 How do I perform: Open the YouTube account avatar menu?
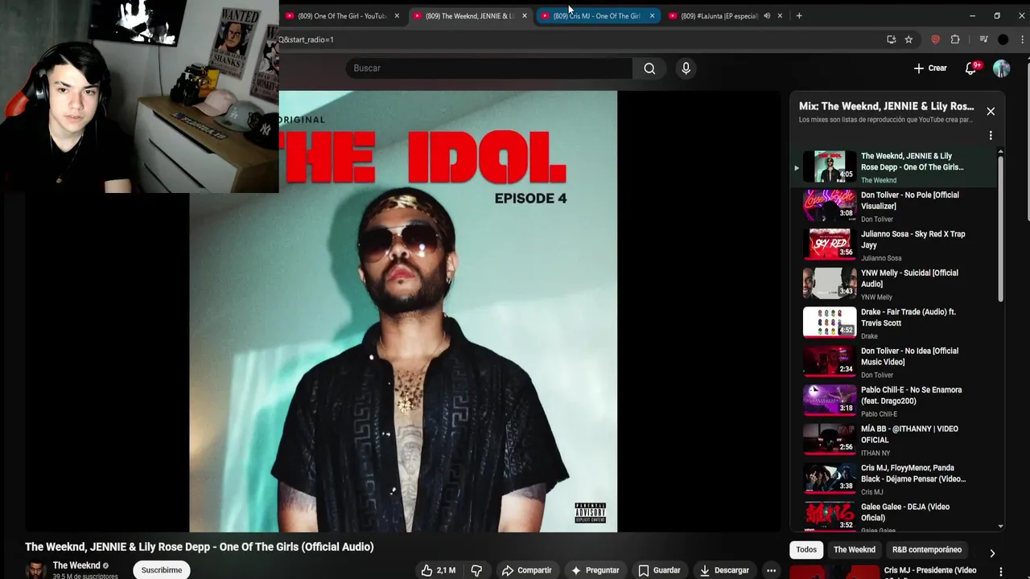(1001, 68)
